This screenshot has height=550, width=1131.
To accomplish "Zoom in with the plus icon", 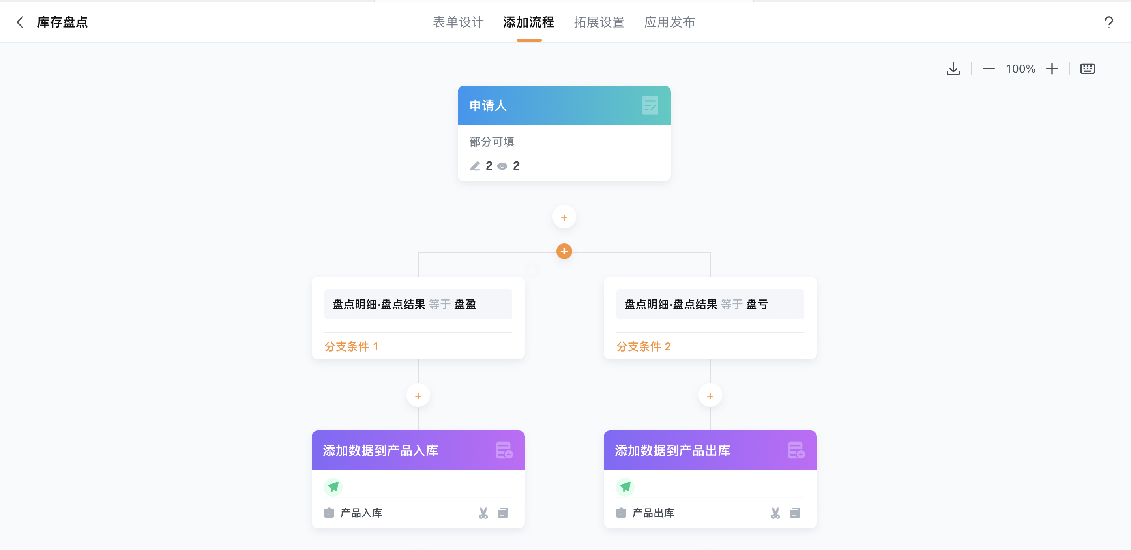I will pyautogui.click(x=1052, y=69).
